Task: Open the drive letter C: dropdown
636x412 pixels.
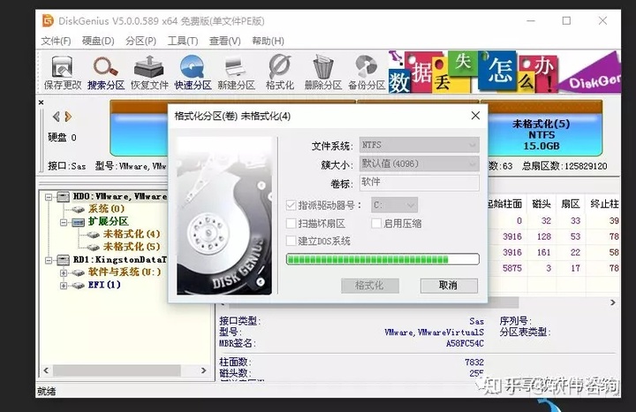Action: tap(394, 205)
